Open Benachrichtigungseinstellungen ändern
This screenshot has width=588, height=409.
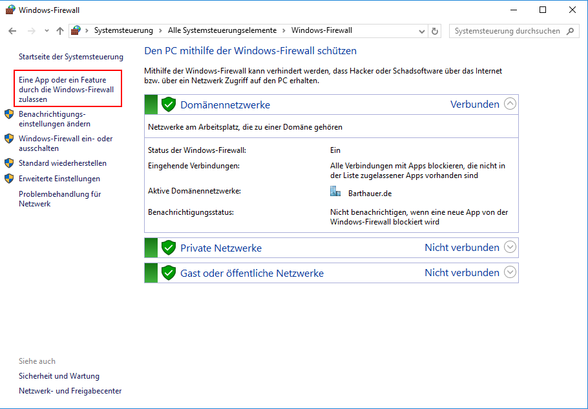[54, 119]
